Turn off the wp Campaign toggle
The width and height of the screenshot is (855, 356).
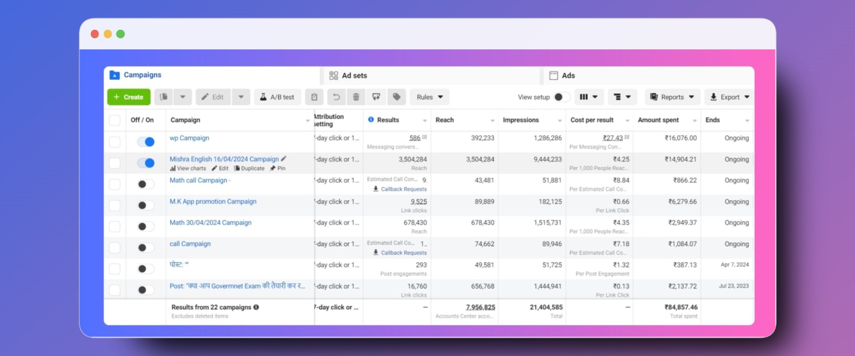(x=146, y=142)
